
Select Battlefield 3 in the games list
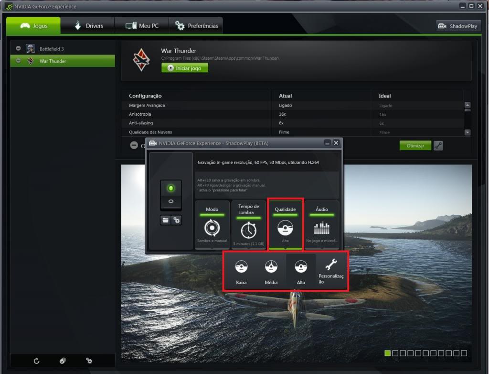tap(63, 49)
